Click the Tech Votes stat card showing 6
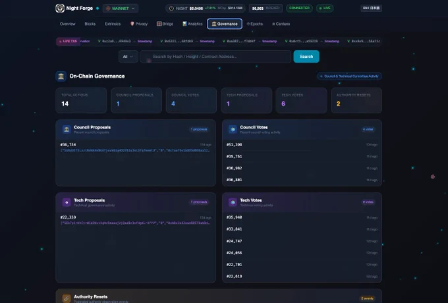 (301, 100)
